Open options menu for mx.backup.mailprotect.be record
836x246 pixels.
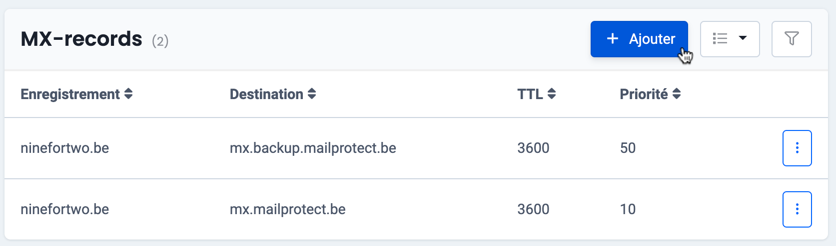point(797,148)
